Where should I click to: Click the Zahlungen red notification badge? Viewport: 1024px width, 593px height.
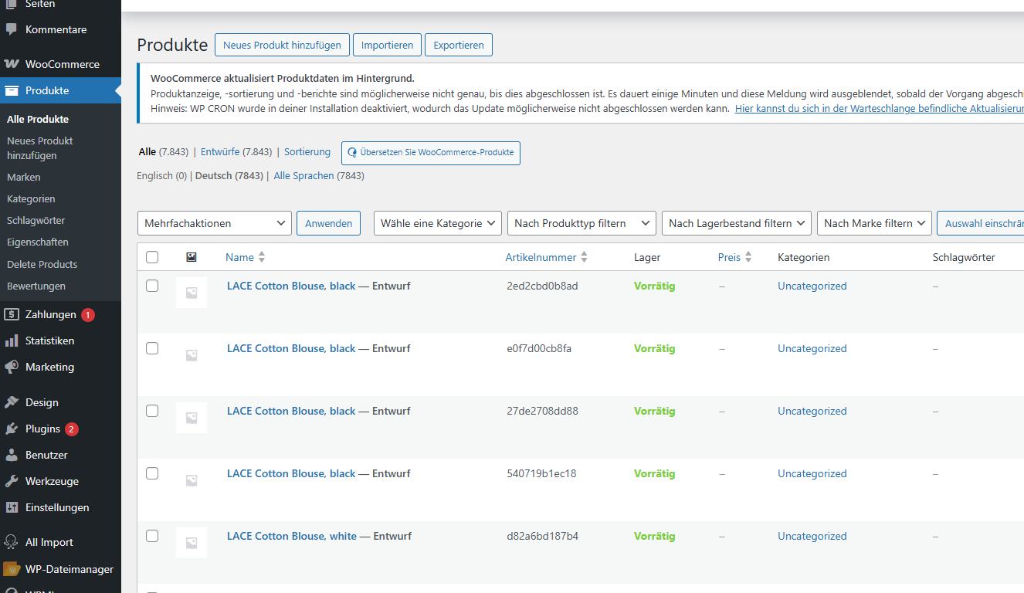[x=88, y=315]
